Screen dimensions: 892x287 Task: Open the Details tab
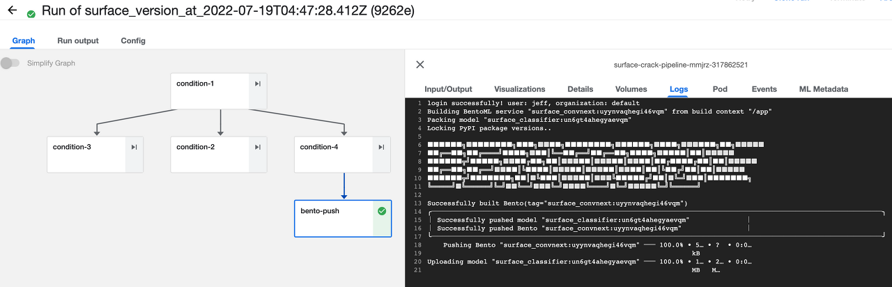point(580,89)
